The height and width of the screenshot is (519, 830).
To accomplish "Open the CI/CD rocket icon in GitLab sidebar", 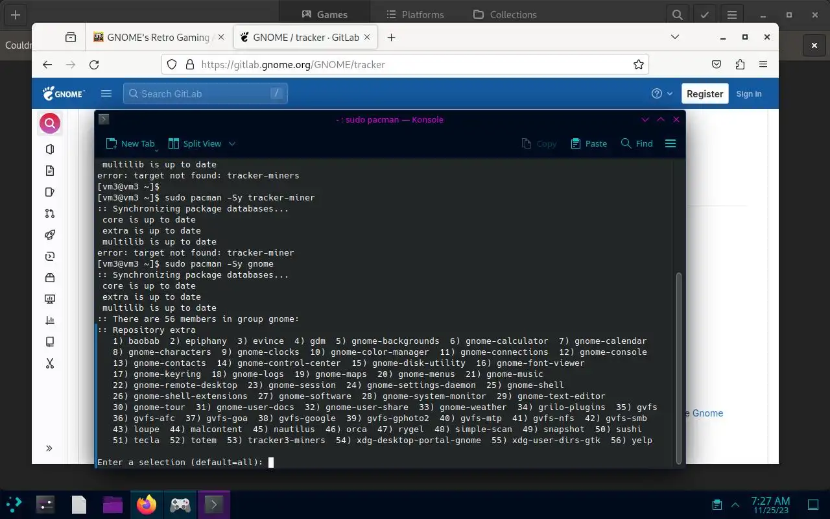I will click(50, 235).
